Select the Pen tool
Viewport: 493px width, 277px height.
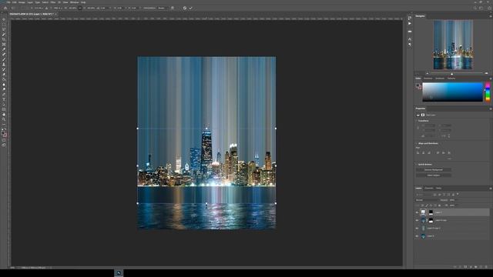(4, 95)
